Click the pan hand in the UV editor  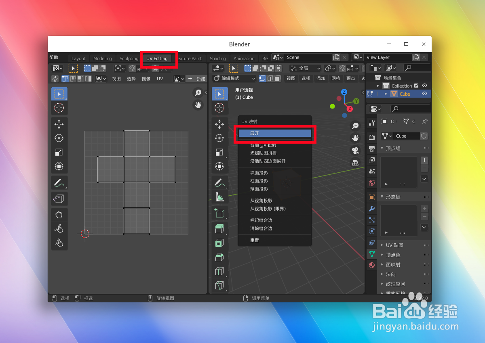[198, 105]
